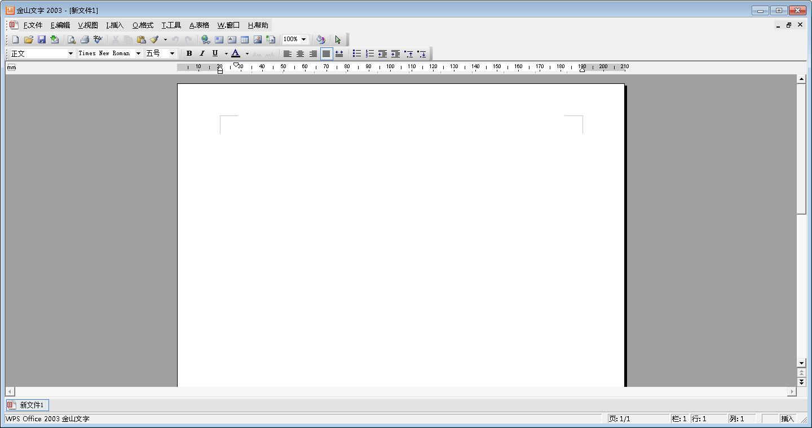Image resolution: width=812 pixels, height=428 pixels.
Task: Switch to the 新文件1 document tab
Action: point(28,405)
